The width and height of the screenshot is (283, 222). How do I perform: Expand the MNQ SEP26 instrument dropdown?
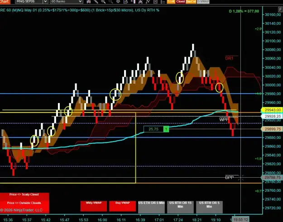[x=45, y=2]
